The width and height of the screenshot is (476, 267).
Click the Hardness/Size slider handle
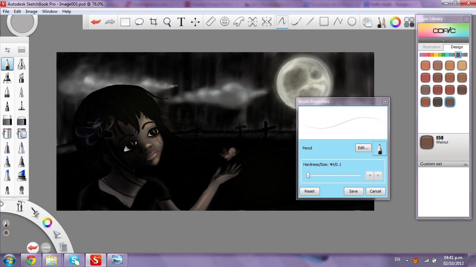308,175
